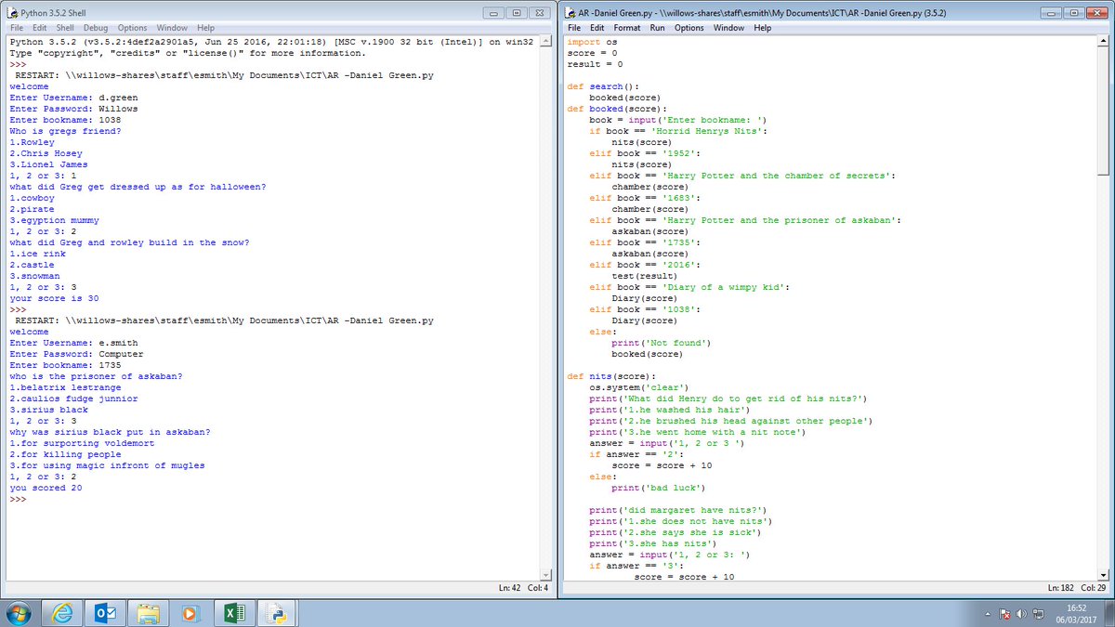Click the editor scrollbar up arrow
Screen dimensions: 1115x627
pyautogui.click(x=1104, y=42)
